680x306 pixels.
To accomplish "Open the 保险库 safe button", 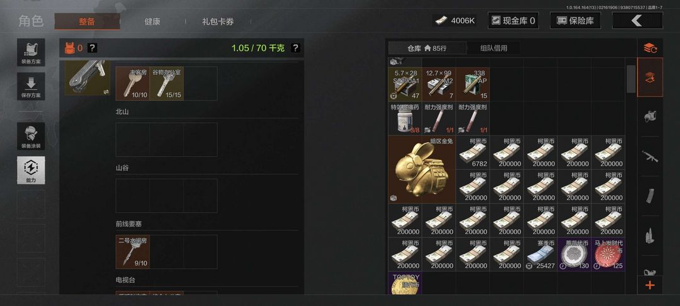I will (x=575, y=20).
